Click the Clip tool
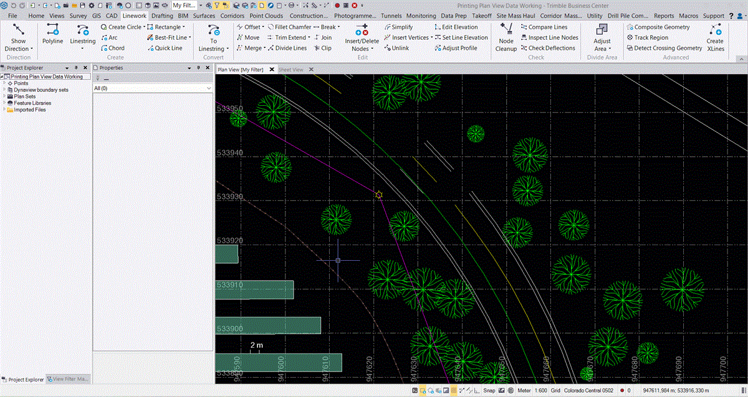The height and width of the screenshot is (397, 748). (x=323, y=48)
